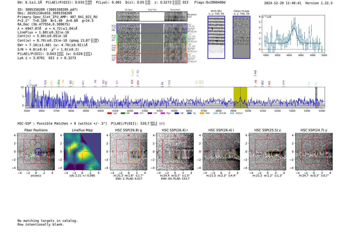Open the HSC SSP i-band cutout

click(x=221, y=152)
